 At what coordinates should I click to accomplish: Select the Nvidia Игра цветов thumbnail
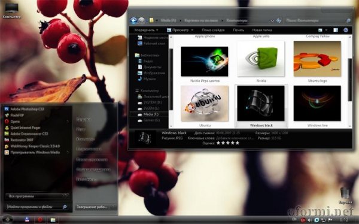(x=205, y=62)
